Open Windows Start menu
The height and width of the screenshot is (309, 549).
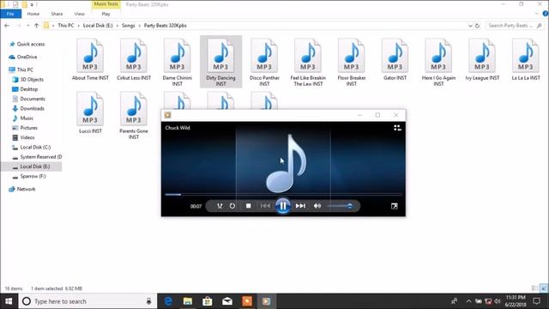(9, 301)
